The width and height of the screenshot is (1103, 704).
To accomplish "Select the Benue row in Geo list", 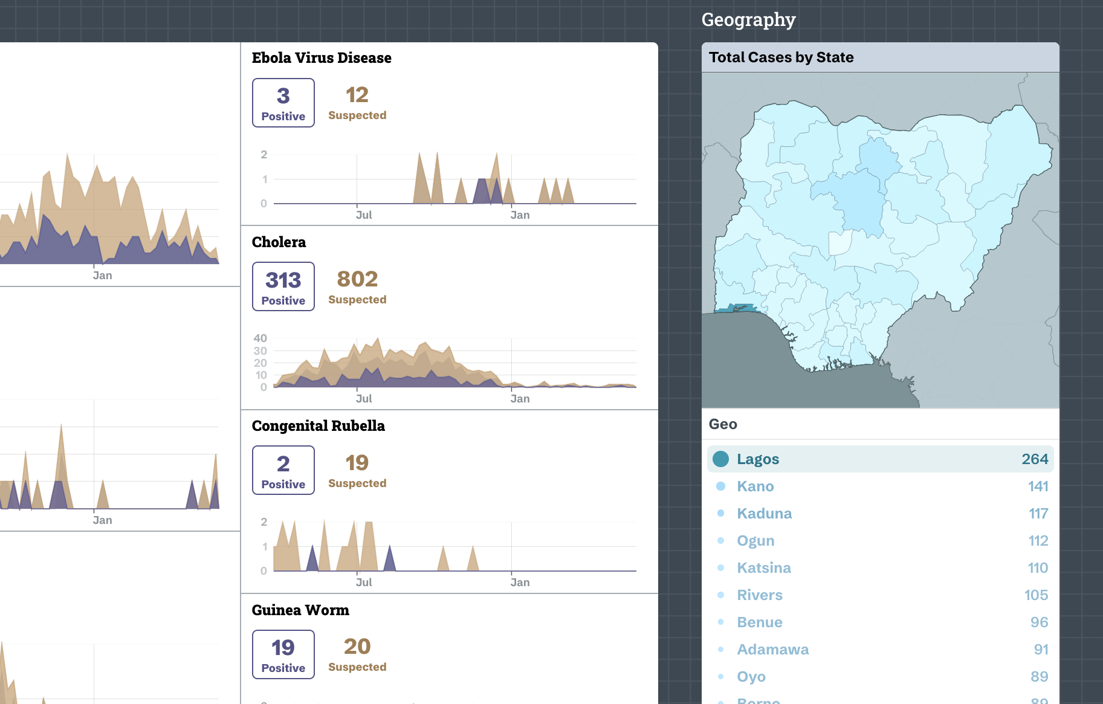I will point(880,622).
